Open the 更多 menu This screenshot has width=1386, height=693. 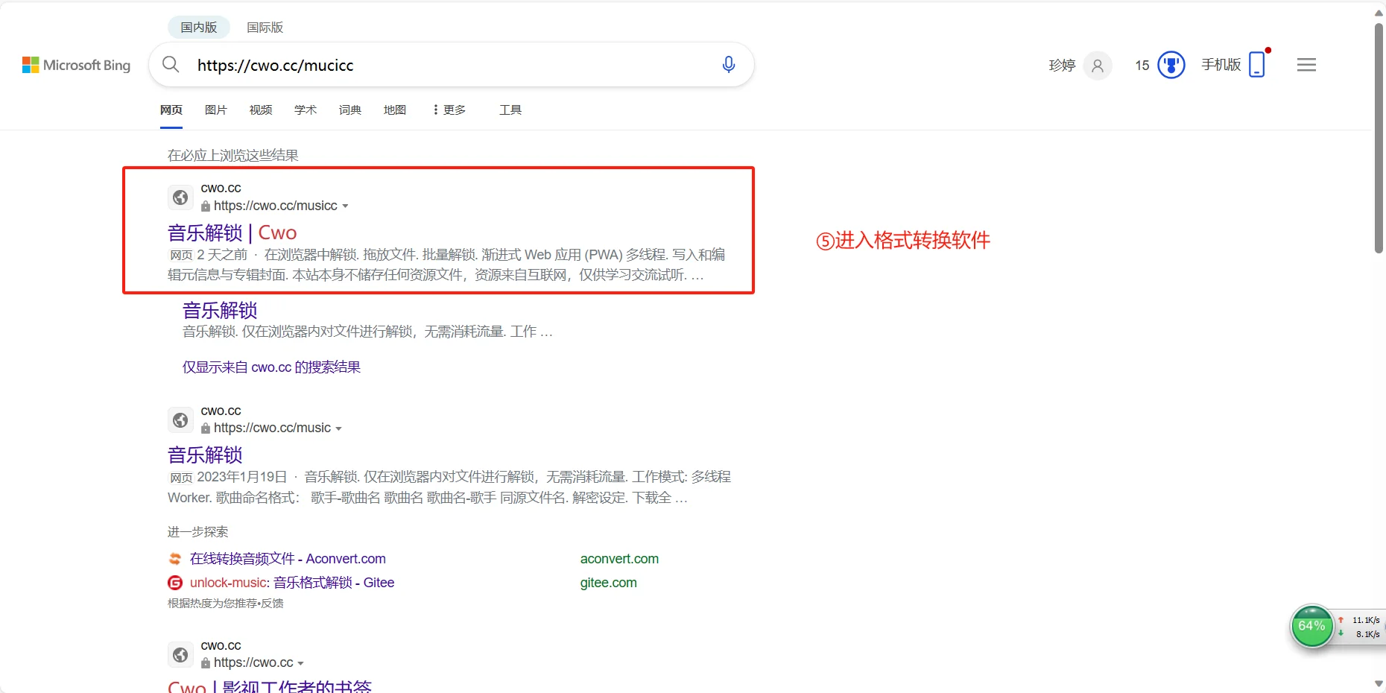(449, 110)
